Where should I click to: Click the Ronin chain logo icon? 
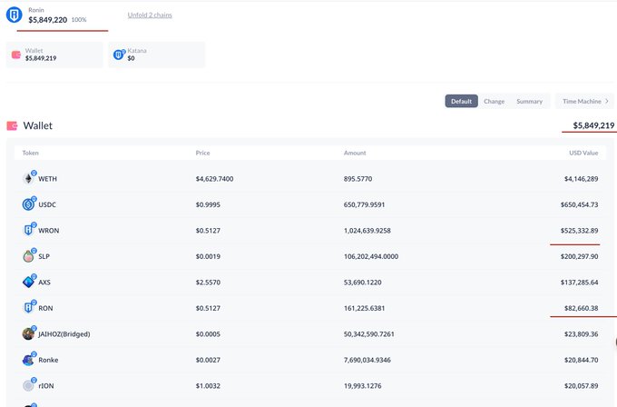[x=15, y=15]
